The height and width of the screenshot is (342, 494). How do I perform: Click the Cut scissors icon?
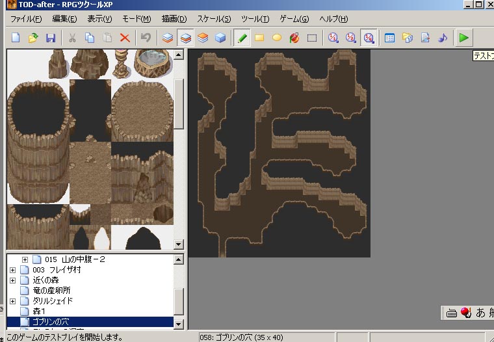(x=72, y=38)
